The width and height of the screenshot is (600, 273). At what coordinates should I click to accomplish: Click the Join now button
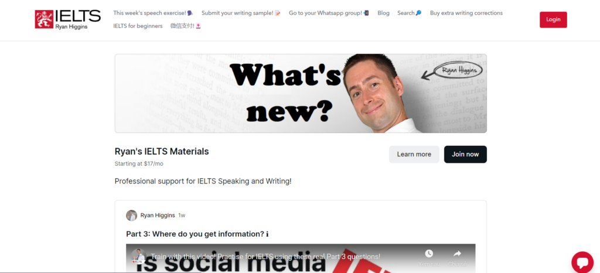[x=465, y=155]
